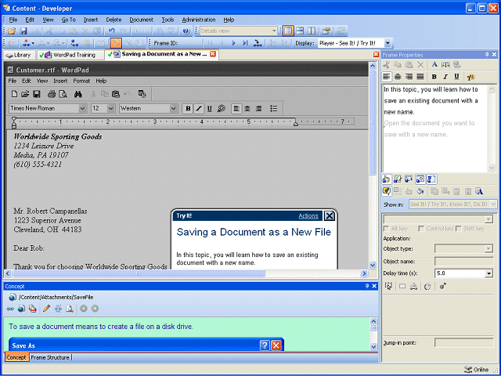Click the male symbol icon below Delay time

pos(442,286)
